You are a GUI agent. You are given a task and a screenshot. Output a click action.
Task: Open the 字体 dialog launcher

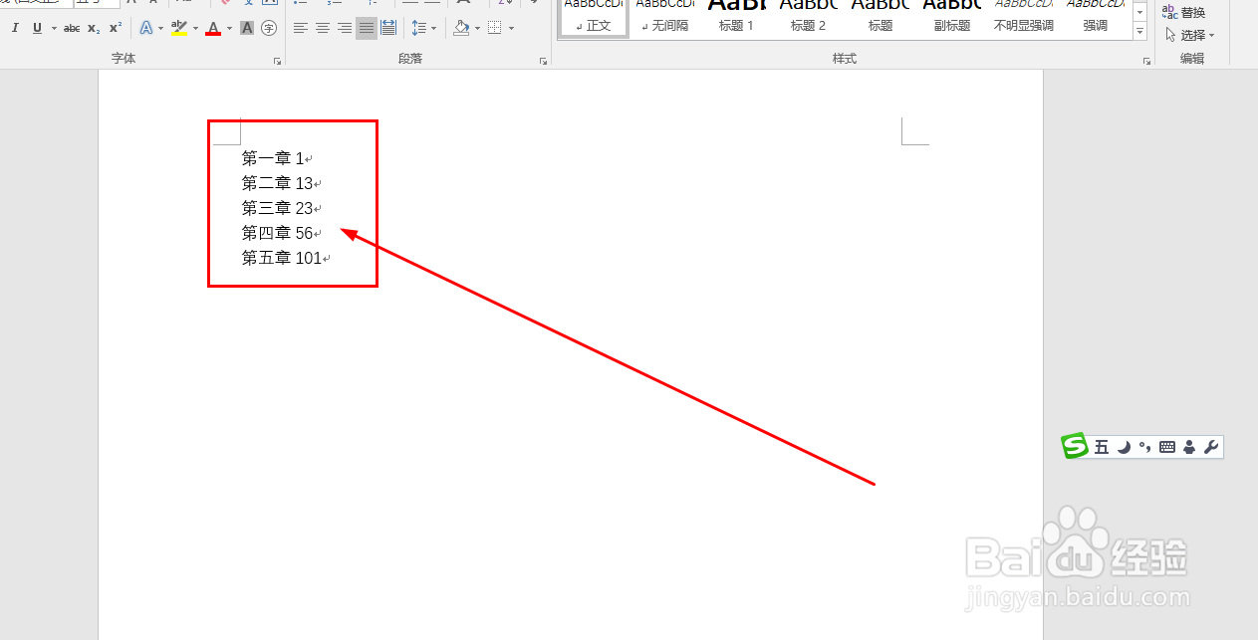coord(277,61)
